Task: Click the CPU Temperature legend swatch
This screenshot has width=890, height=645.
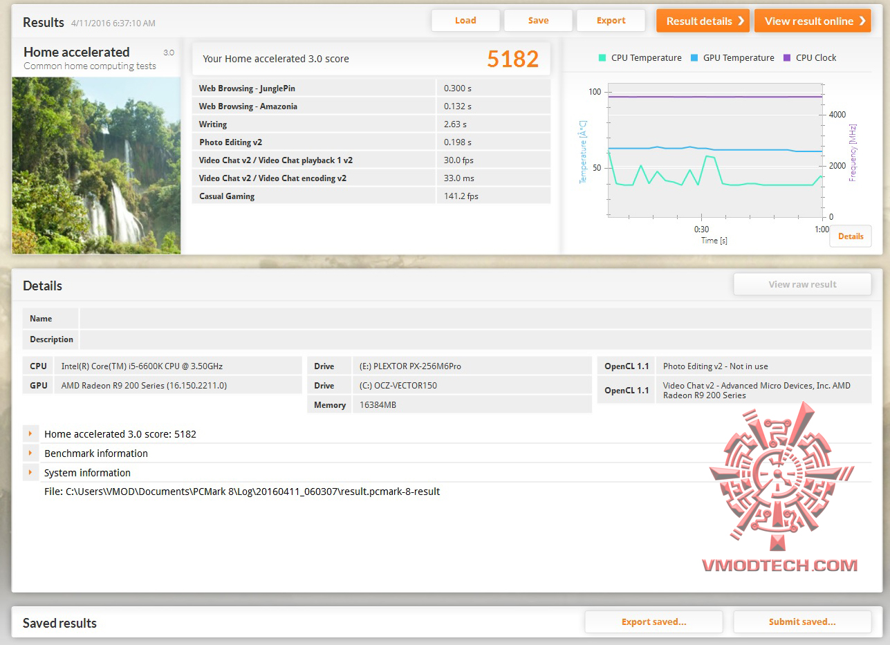Action: point(602,58)
